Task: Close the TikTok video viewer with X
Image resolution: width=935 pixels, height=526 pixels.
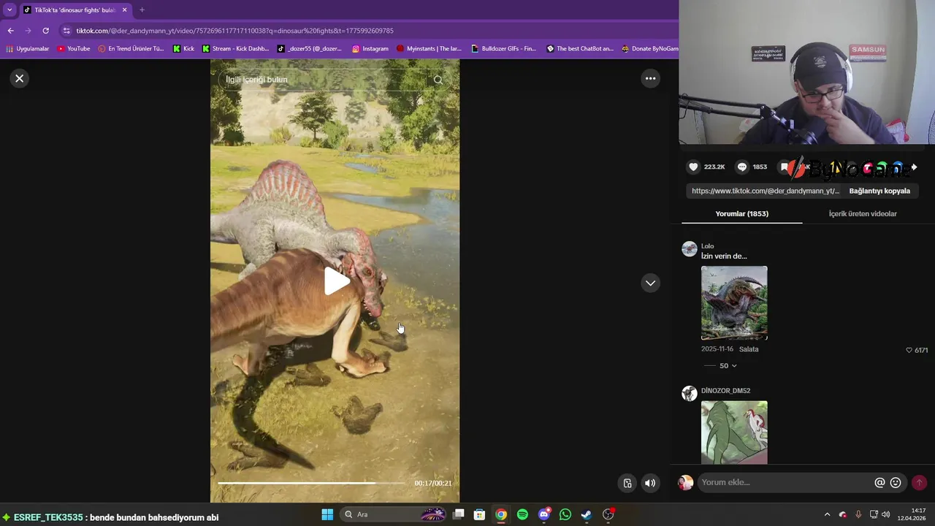Action: (x=20, y=78)
